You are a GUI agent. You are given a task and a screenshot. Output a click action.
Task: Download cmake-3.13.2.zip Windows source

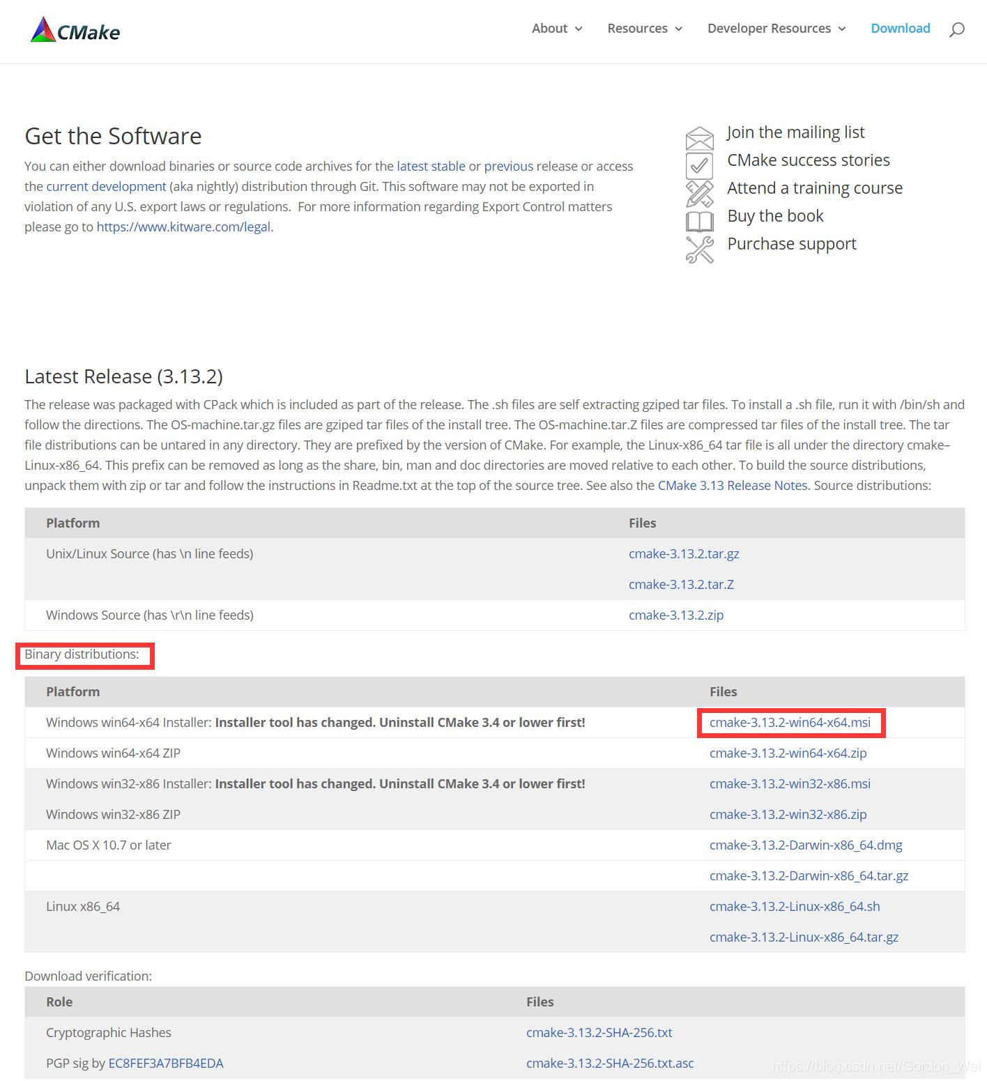(x=676, y=615)
